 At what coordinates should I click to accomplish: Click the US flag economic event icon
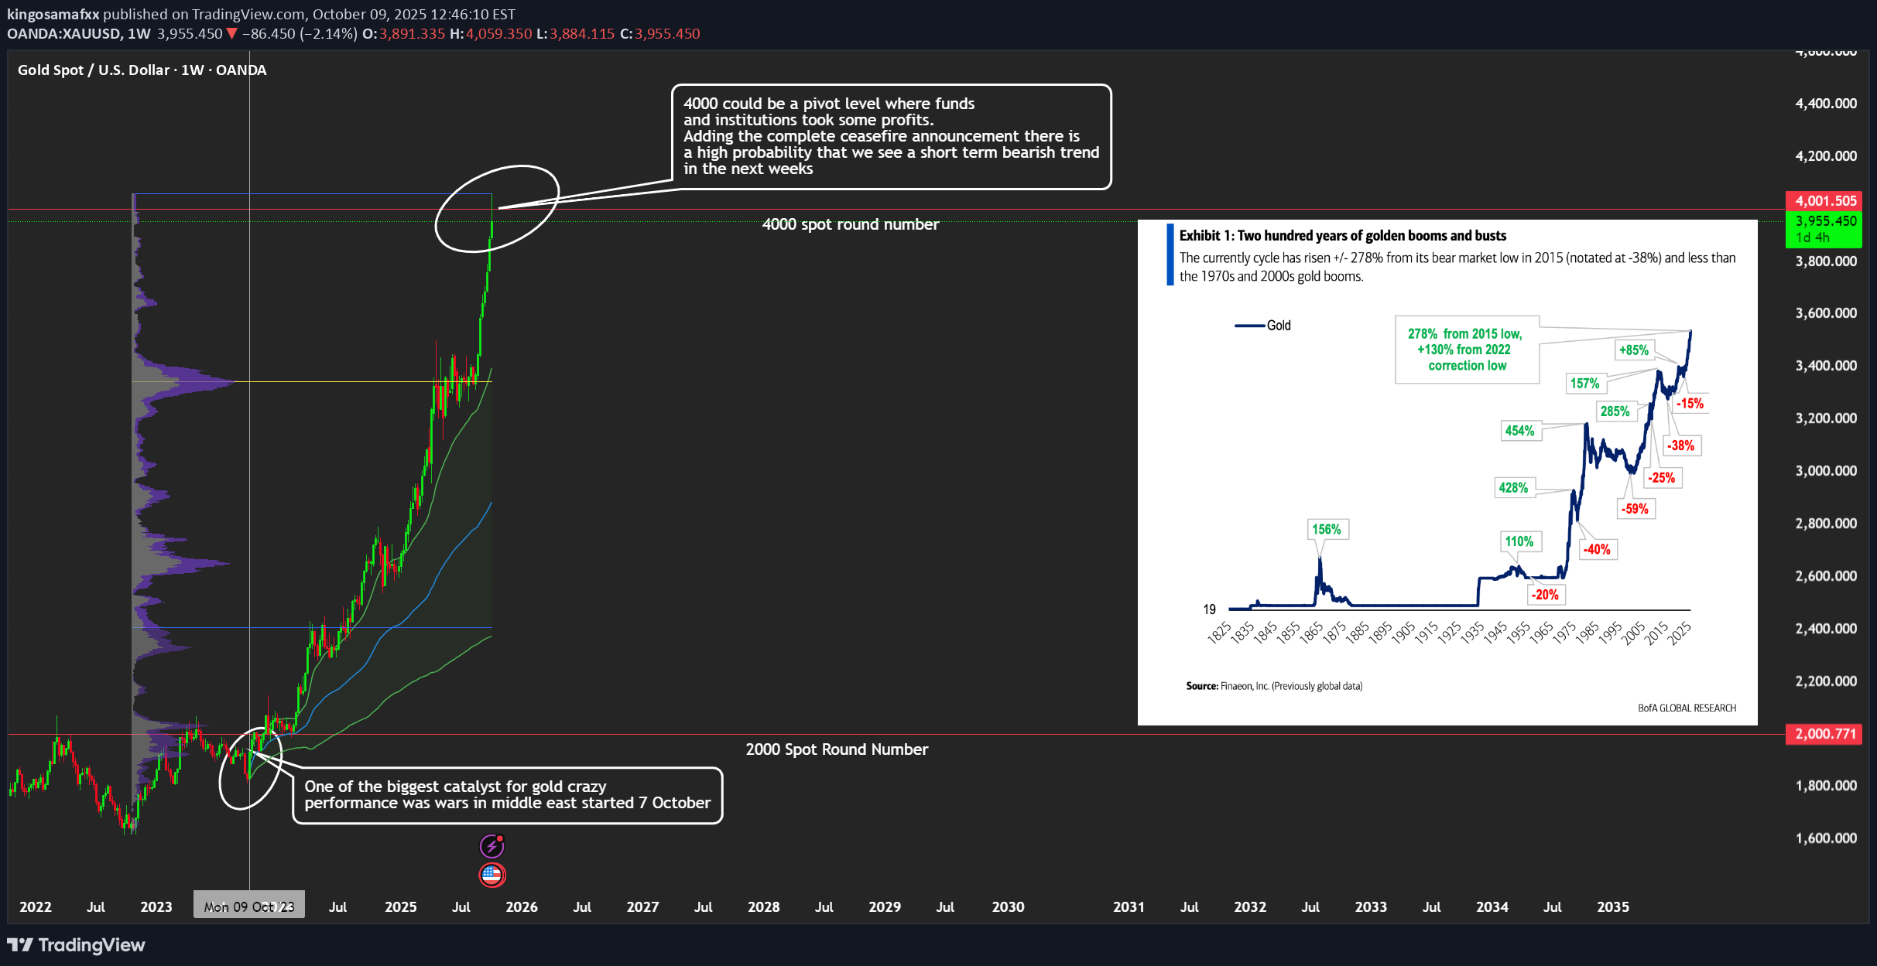[492, 875]
